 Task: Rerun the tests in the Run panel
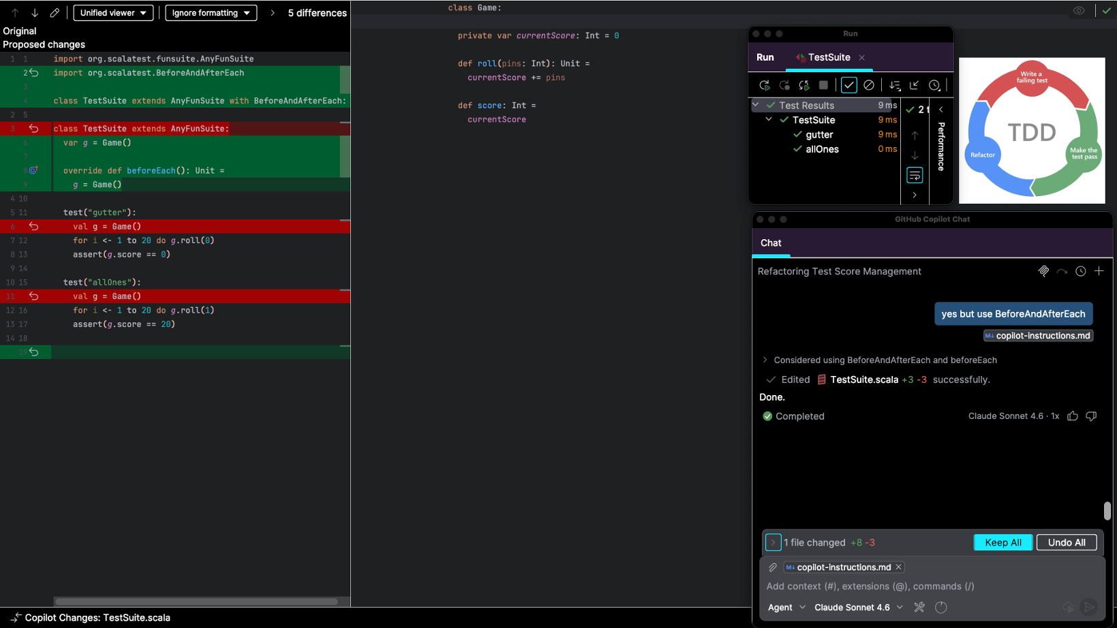764,85
